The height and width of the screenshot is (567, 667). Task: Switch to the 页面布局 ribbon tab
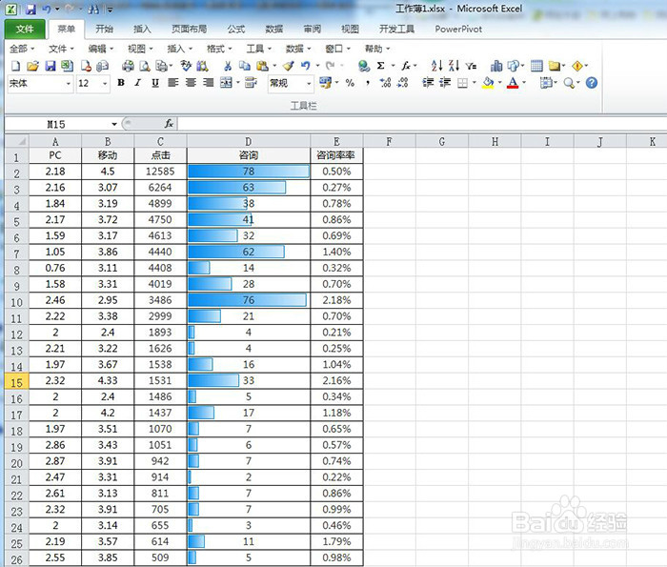pyautogui.click(x=190, y=29)
